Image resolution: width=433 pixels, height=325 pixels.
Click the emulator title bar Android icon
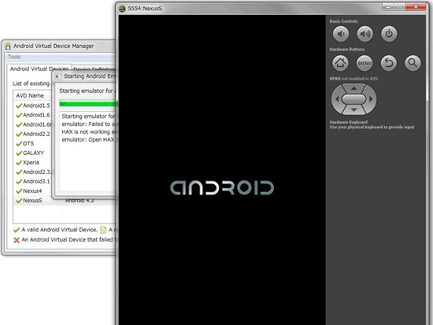coord(122,9)
